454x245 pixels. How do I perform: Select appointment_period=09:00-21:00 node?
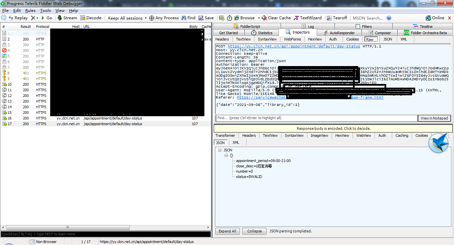[x=263, y=161]
